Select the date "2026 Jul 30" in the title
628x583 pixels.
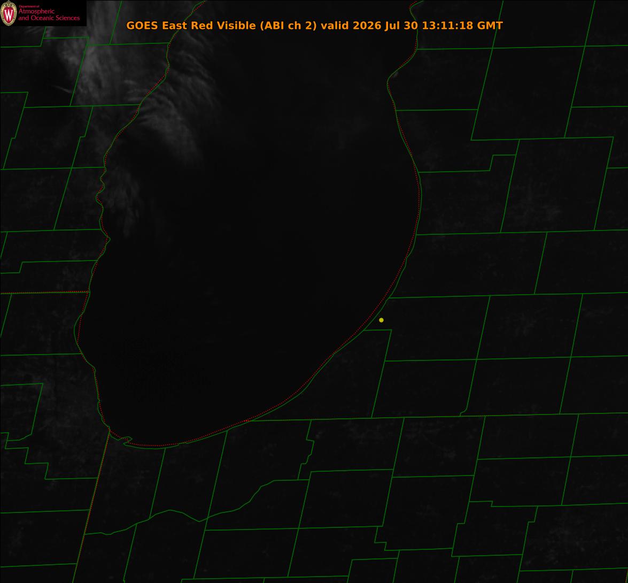click(x=385, y=25)
